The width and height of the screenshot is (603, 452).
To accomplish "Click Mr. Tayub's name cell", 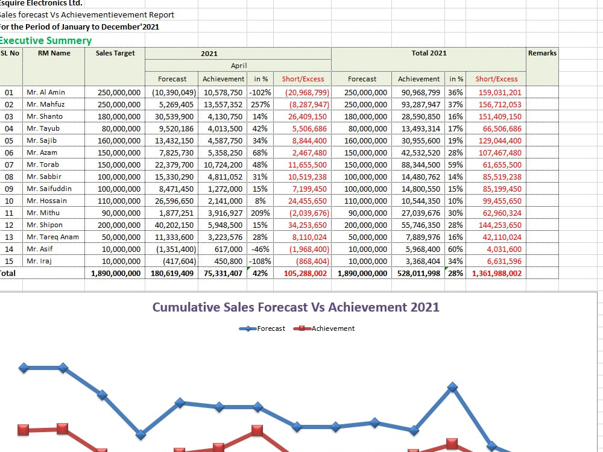I will pyautogui.click(x=54, y=128).
